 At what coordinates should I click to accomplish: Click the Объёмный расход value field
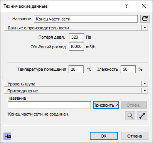pyautogui.click(x=76, y=47)
